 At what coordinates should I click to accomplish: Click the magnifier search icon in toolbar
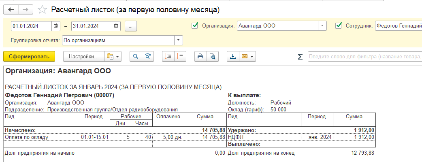click(x=136, y=57)
